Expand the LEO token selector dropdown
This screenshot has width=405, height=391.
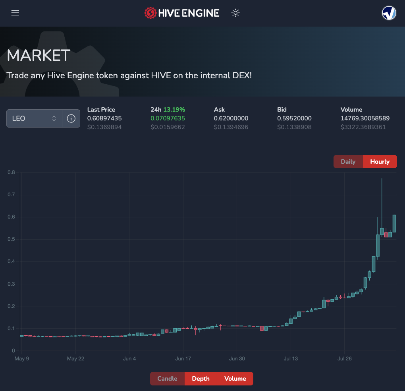[x=34, y=118]
